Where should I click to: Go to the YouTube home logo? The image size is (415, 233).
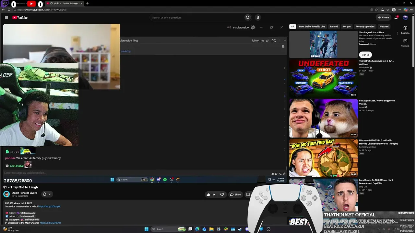[x=20, y=17]
